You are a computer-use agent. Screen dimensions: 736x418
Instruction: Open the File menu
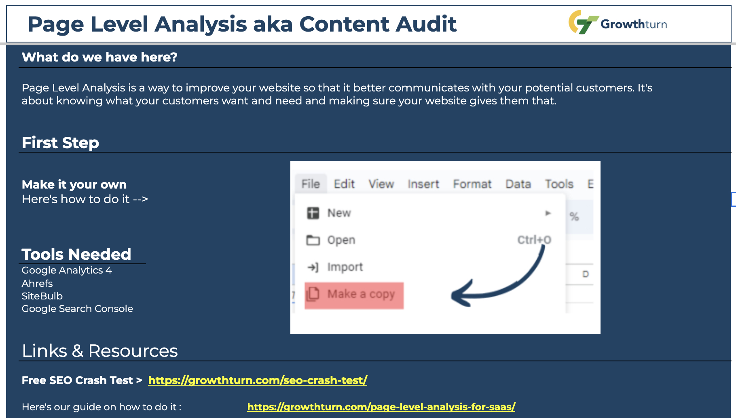(311, 184)
